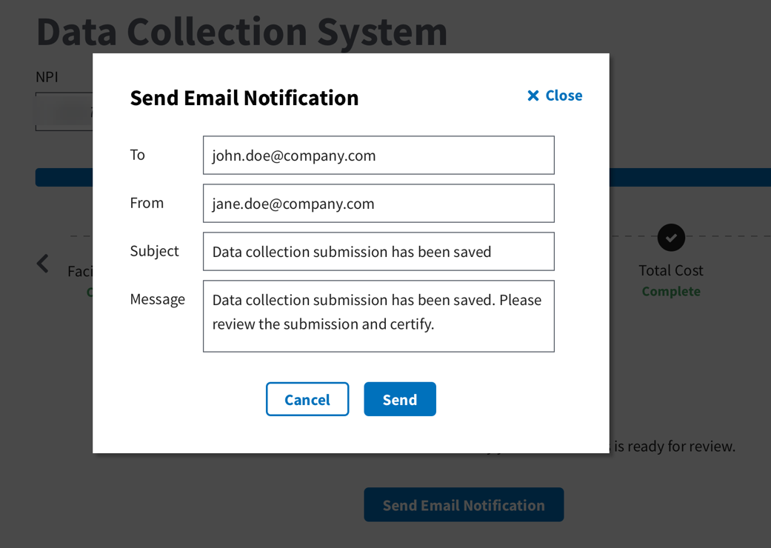Click the From field label

click(x=147, y=203)
